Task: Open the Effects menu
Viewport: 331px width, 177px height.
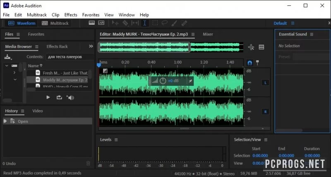Action: pyautogui.click(x=71, y=15)
